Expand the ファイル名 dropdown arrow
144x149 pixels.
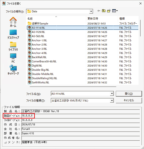click(x=112, y=94)
